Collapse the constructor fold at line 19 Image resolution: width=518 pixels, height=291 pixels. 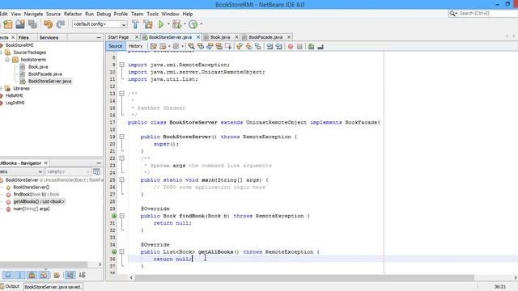coord(122,137)
